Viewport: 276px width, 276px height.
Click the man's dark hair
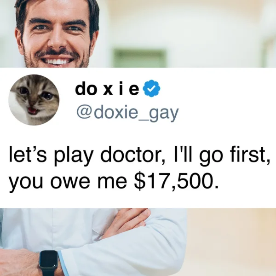tap(56, 7)
